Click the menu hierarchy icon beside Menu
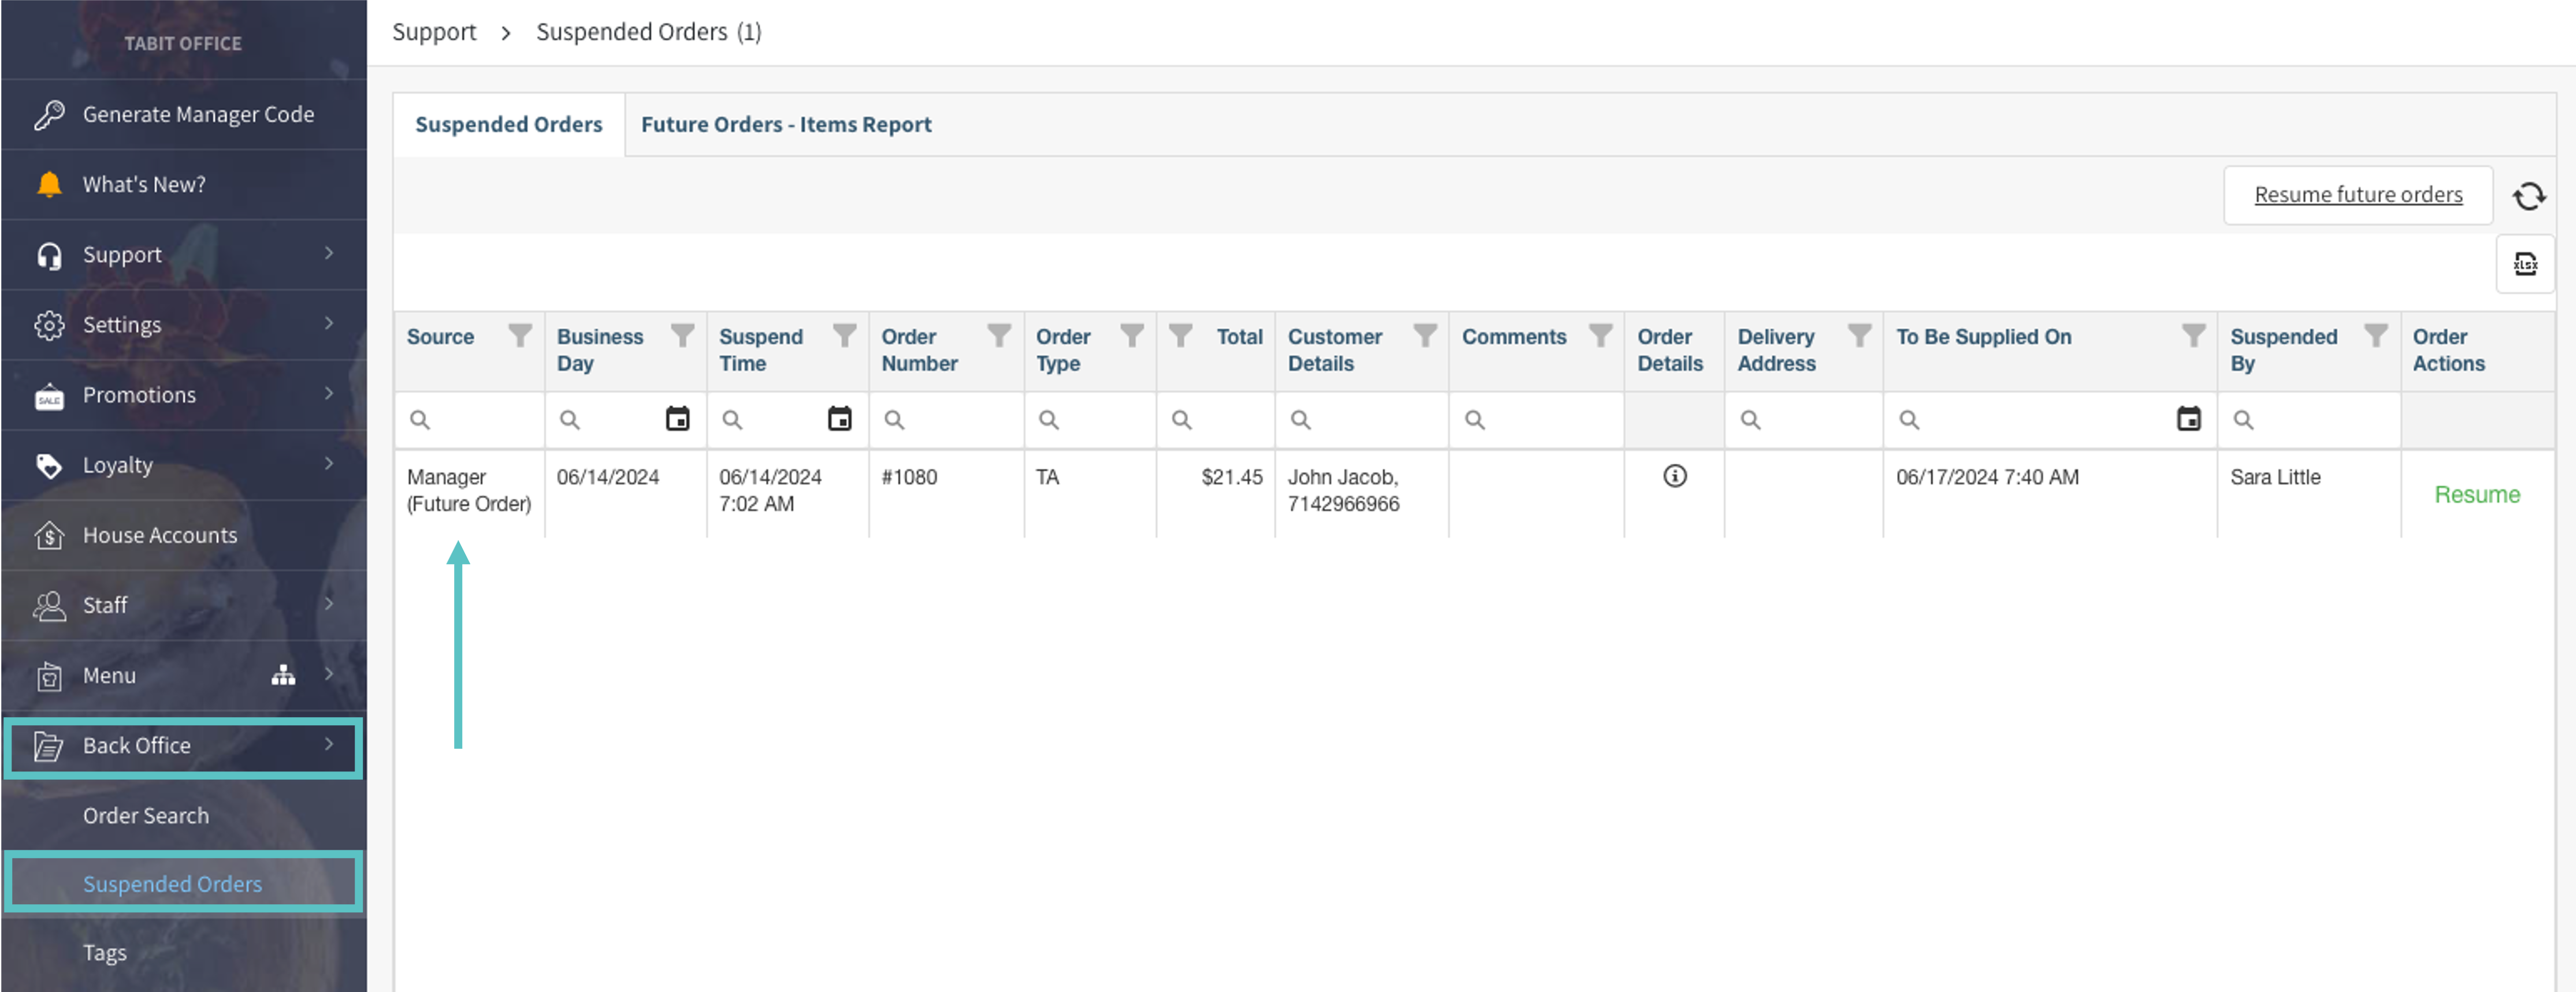2576x992 pixels. pyautogui.click(x=283, y=676)
